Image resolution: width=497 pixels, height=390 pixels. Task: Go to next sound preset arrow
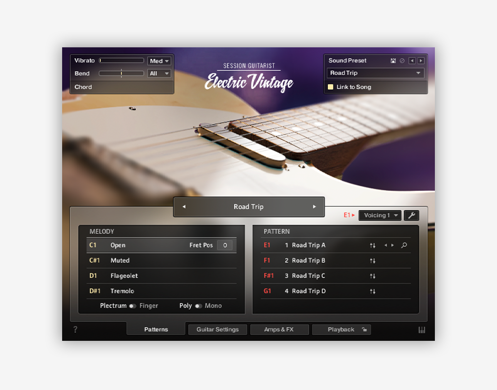click(x=421, y=61)
